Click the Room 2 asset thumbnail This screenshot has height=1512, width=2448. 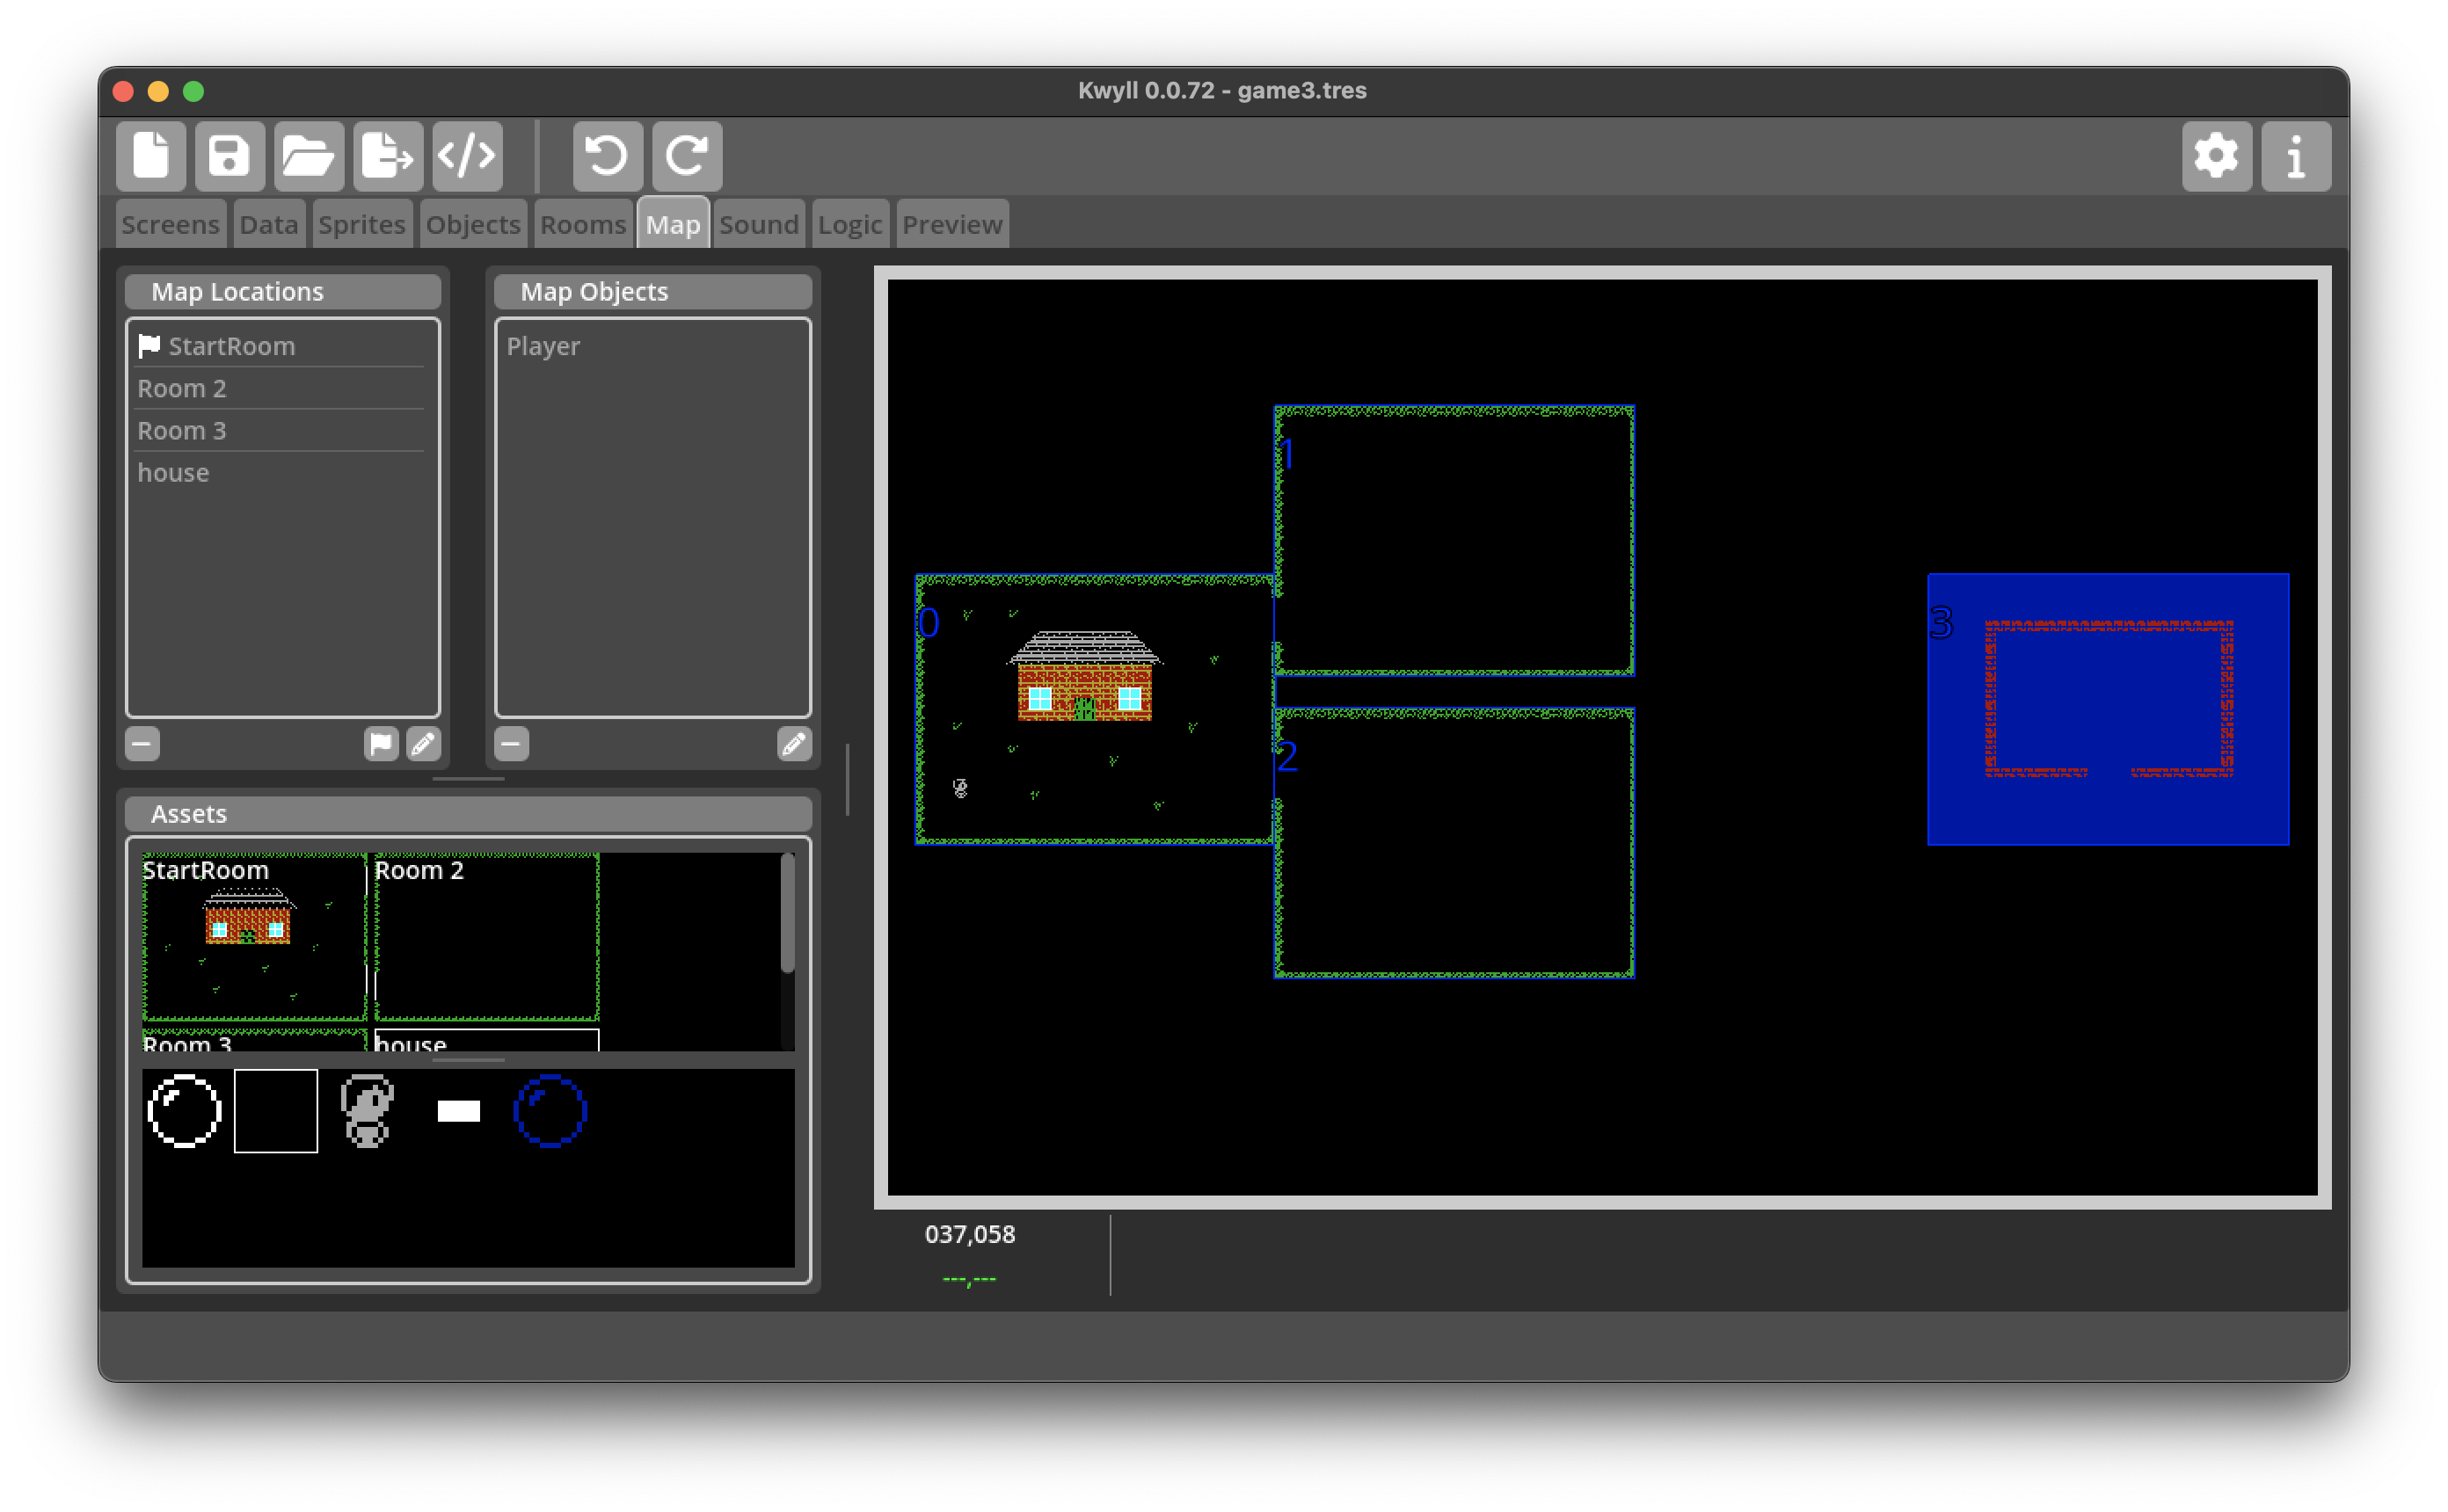click(x=486, y=938)
